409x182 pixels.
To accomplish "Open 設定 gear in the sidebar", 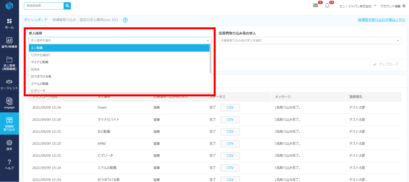I will (9, 145).
